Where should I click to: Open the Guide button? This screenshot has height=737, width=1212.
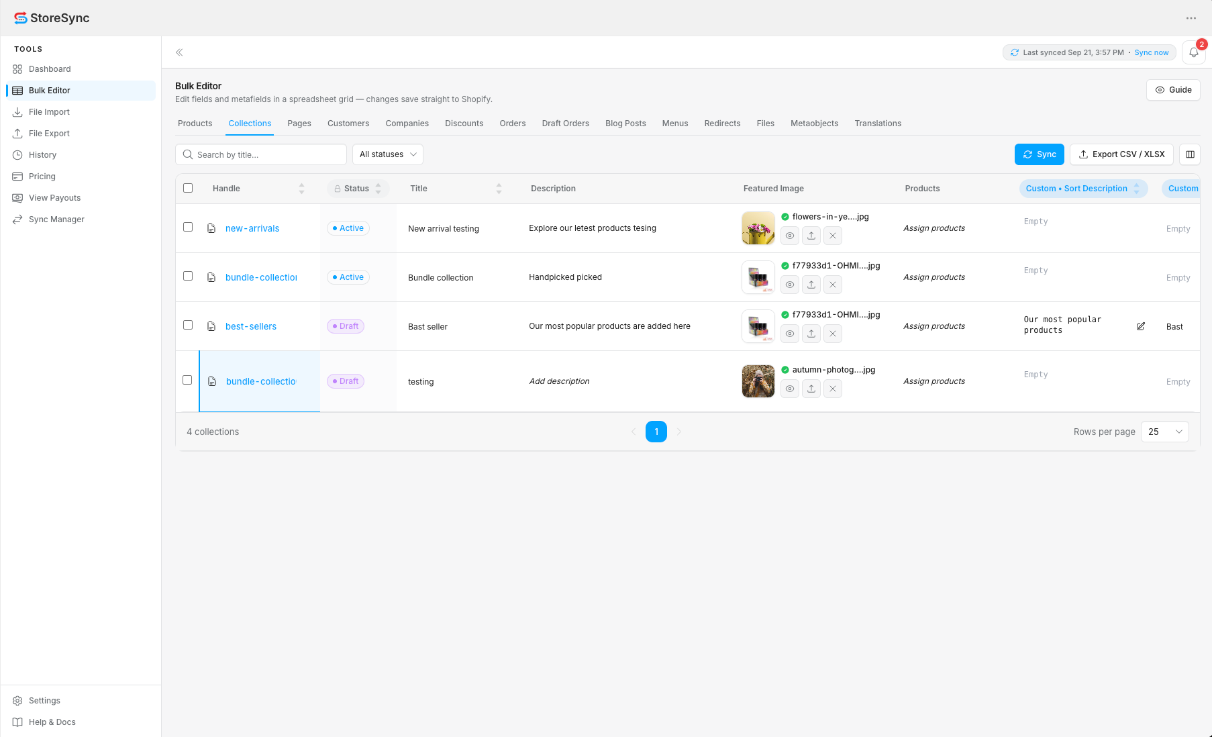coord(1173,90)
